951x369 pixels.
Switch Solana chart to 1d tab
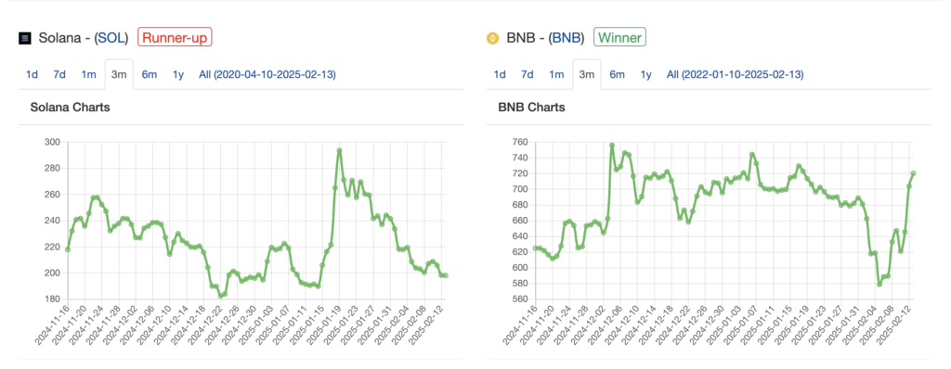[x=32, y=74]
